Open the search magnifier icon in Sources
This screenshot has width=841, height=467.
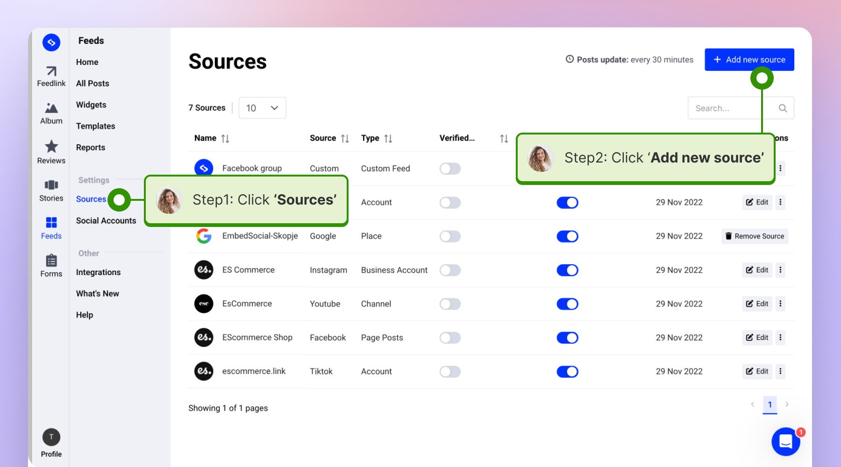[x=782, y=107]
